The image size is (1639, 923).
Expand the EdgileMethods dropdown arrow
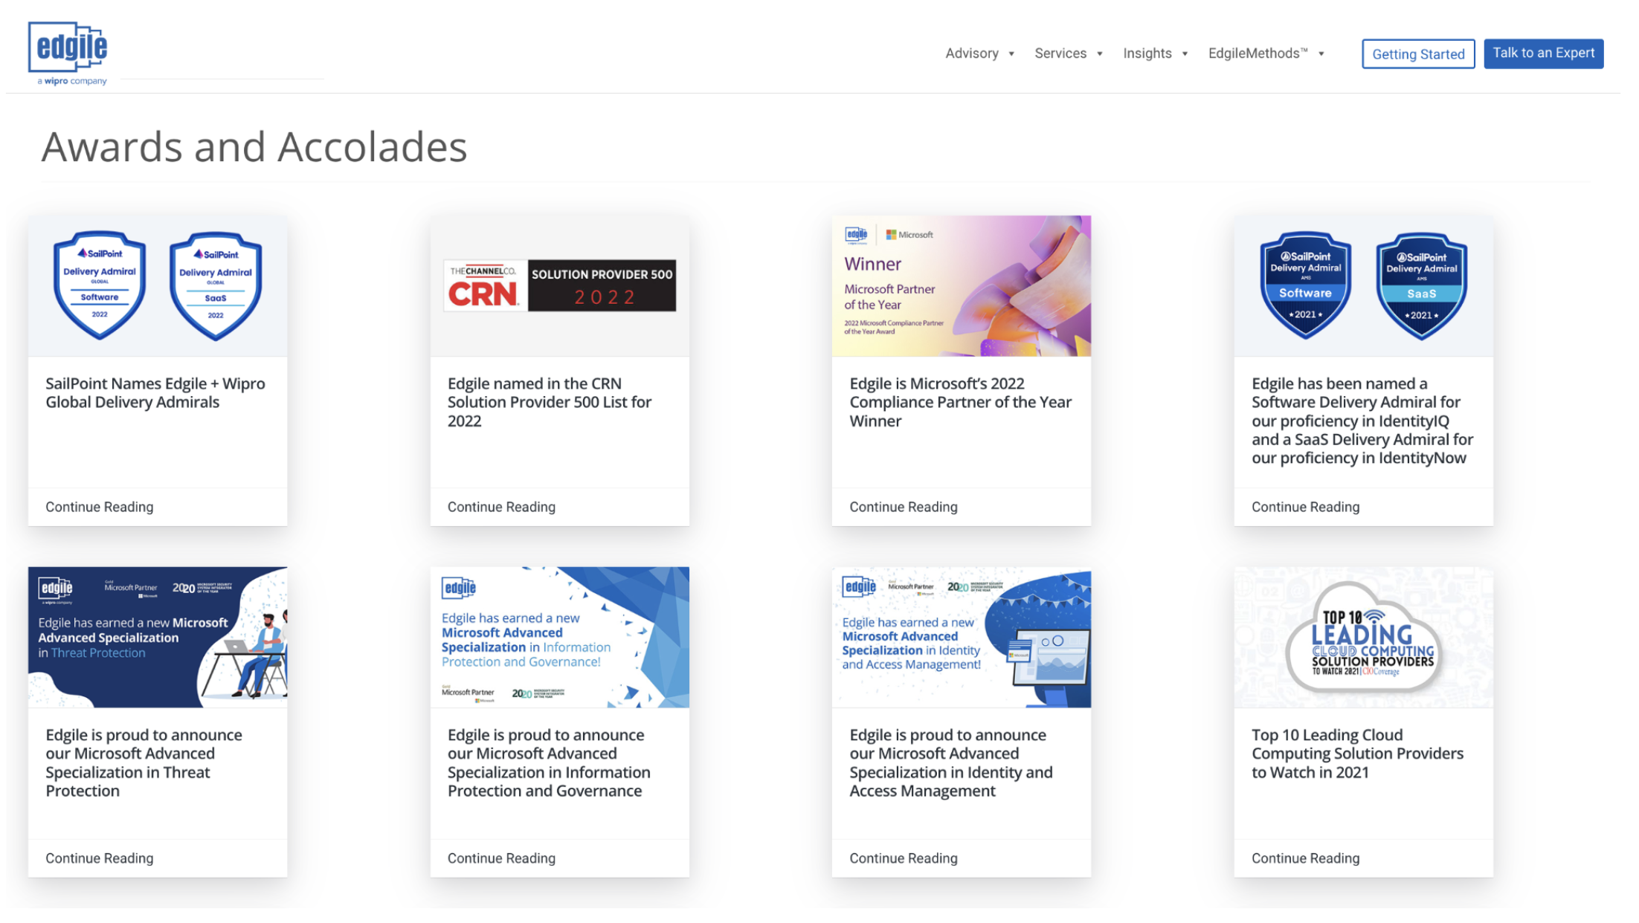coord(1321,54)
